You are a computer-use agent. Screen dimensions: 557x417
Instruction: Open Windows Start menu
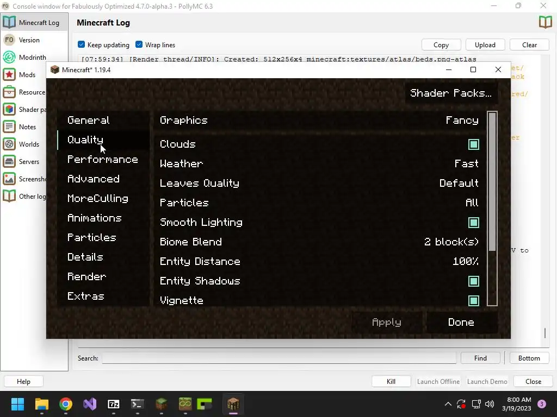[x=17, y=404]
